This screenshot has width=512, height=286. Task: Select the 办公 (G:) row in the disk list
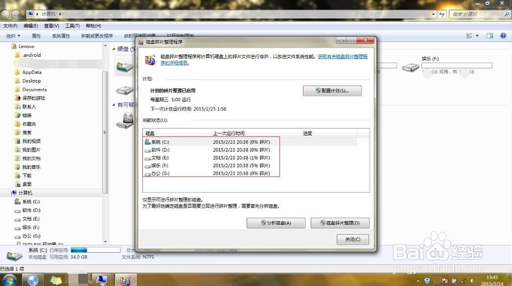pyautogui.click(x=250, y=173)
